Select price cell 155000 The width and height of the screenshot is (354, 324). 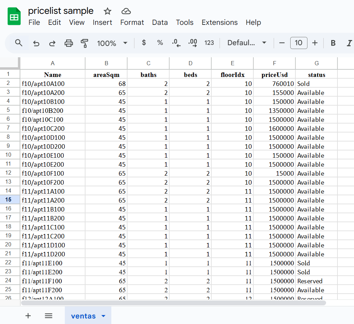click(x=274, y=92)
